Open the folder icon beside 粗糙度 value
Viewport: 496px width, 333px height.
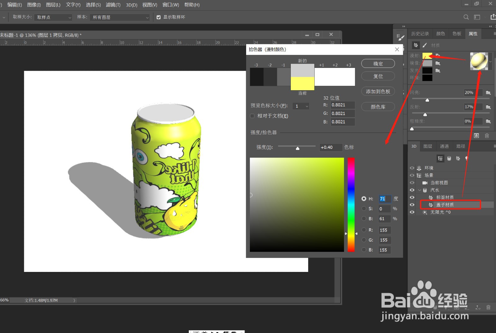point(488,121)
